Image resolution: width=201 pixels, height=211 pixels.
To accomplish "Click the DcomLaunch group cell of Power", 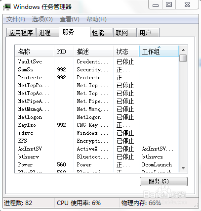I will 157,164.
